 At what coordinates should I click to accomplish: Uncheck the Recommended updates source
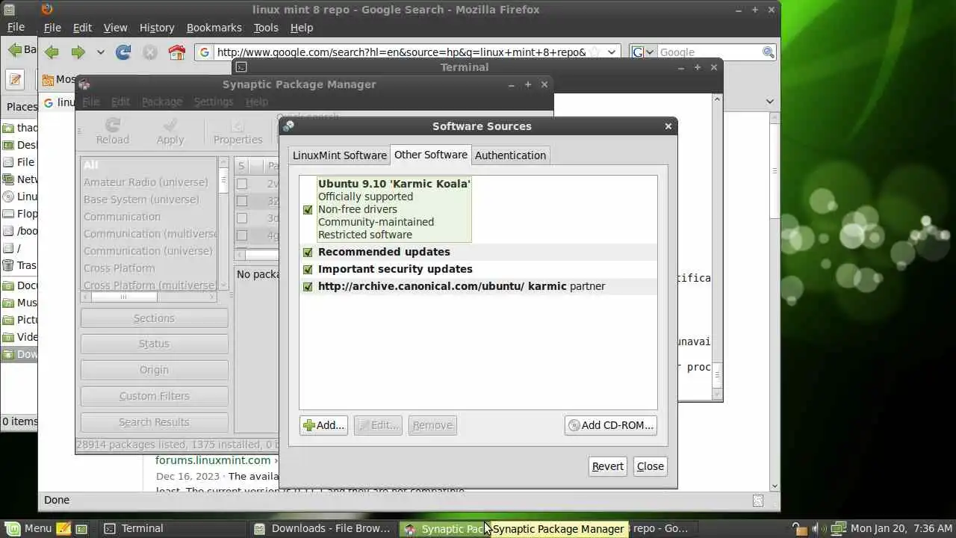[308, 253]
